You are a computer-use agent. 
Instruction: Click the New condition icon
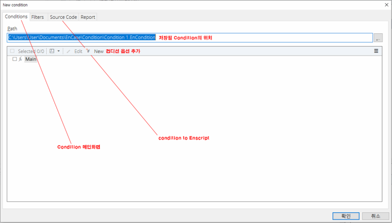(x=88, y=51)
